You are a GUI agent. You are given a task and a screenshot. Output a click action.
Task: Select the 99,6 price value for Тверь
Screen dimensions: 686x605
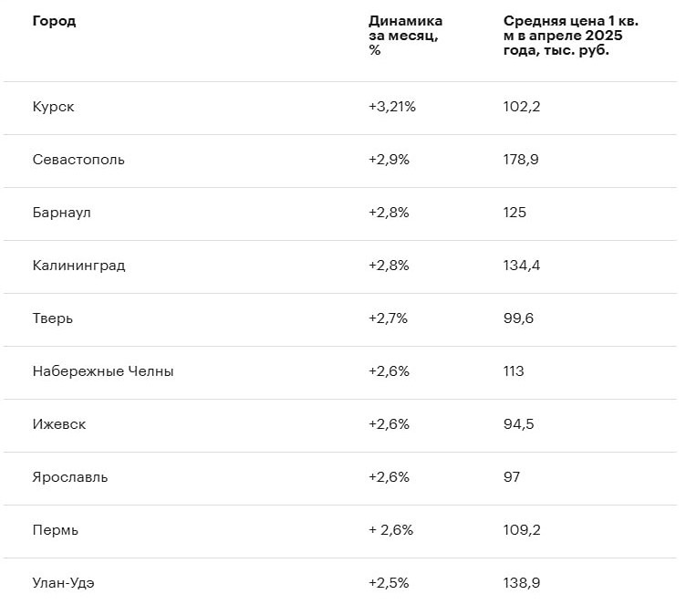point(518,318)
